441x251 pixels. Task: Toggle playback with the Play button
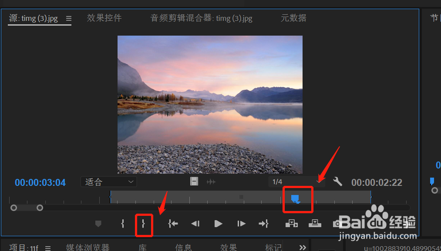point(218,224)
